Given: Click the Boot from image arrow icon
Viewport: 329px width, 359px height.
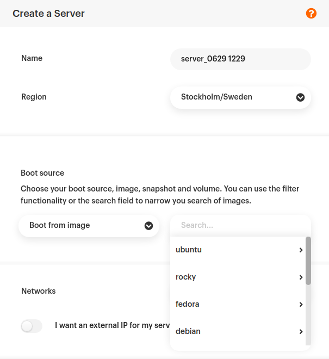Looking at the screenshot, I should click(148, 226).
